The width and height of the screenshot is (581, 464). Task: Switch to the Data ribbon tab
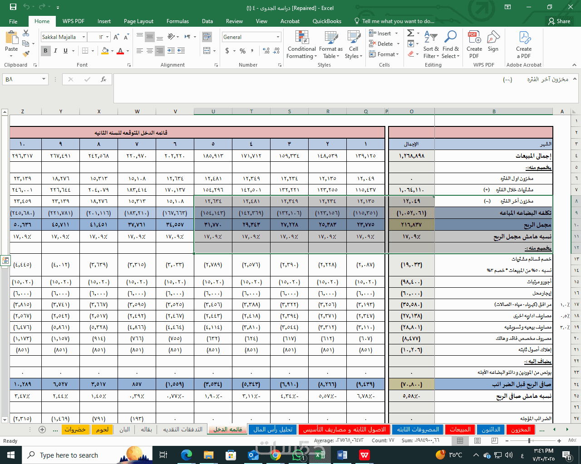point(207,21)
